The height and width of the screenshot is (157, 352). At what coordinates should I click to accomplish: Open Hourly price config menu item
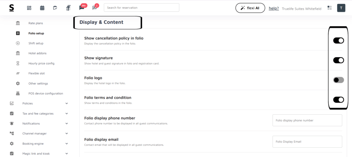[x=41, y=63]
